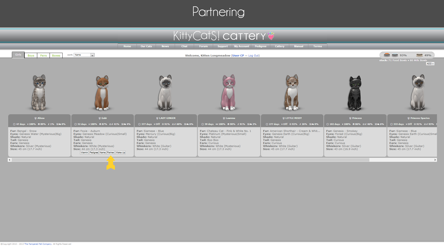Click the Alissa Bengal cat image
This screenshot has height=248, width=444.
coord(39,92)
